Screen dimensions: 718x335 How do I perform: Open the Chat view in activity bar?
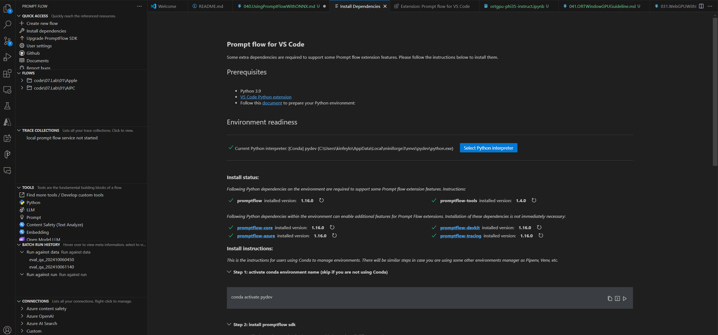tap(7, 170)
